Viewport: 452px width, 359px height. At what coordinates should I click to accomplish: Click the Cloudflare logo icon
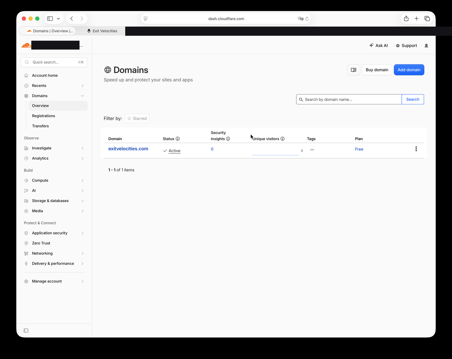point(26,45)
